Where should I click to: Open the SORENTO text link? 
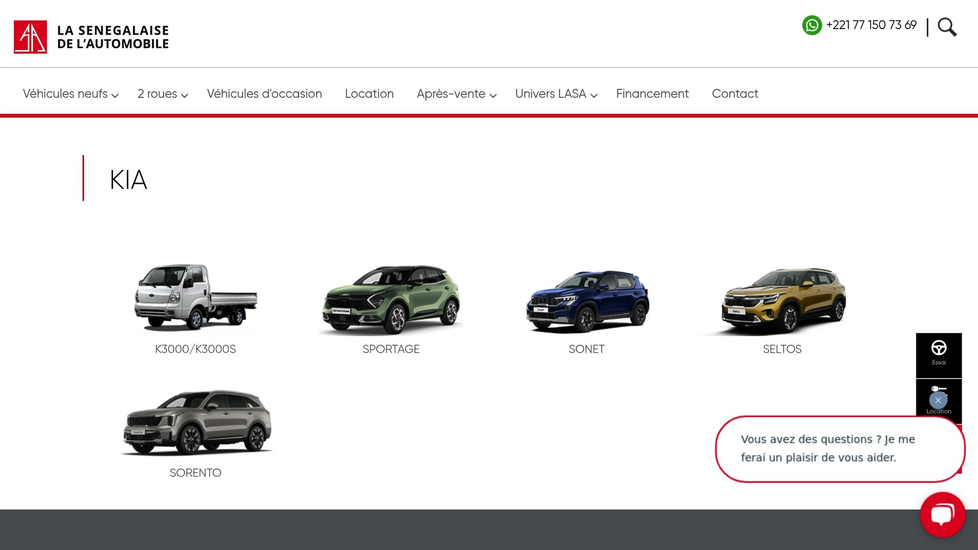(x=195, y=473)
